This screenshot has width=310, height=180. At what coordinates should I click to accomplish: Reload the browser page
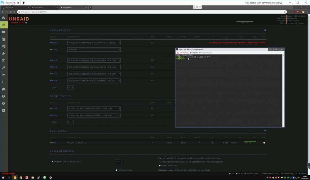[x=11, y=12]
